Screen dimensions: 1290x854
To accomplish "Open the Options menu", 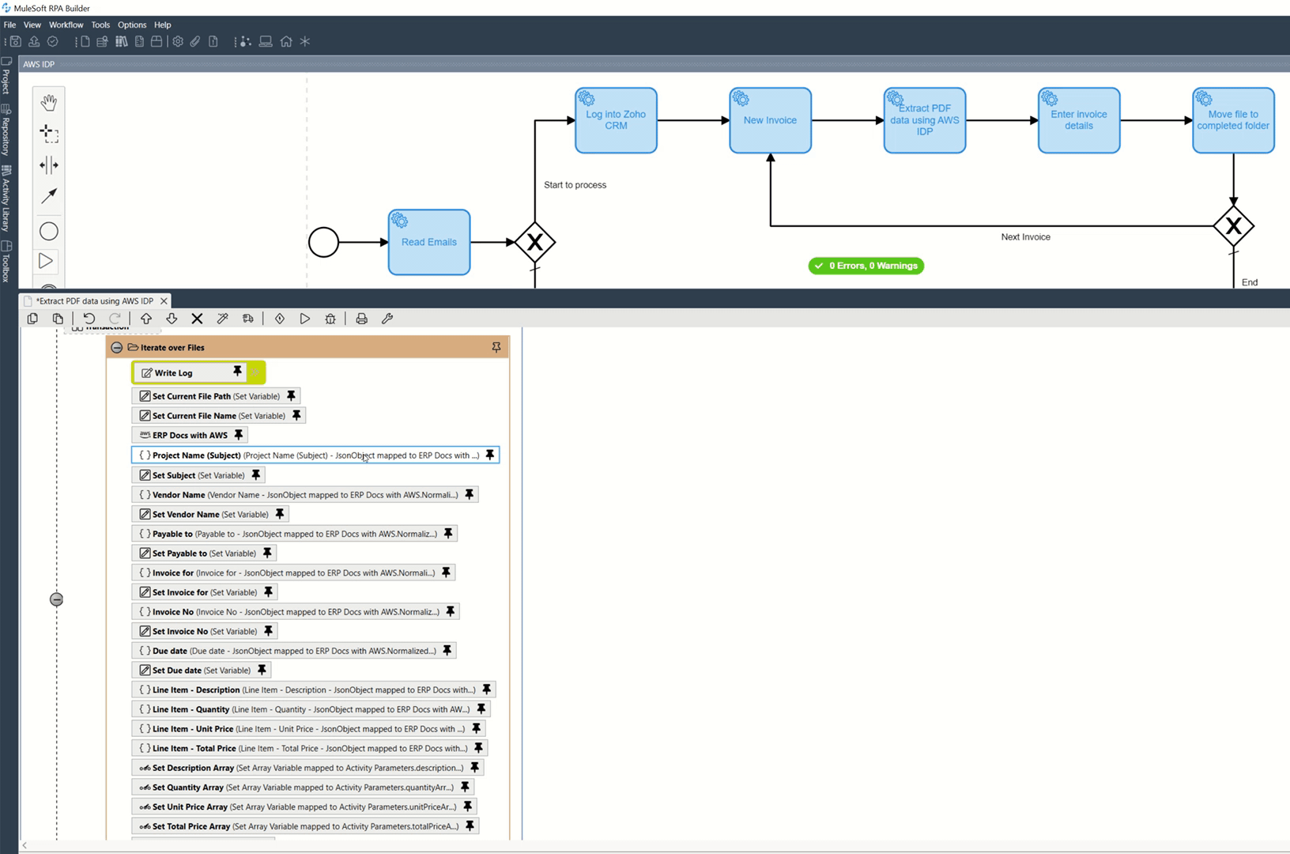I will [132, 25].
